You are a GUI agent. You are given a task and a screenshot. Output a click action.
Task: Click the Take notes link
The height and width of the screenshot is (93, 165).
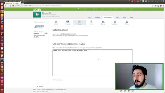point(40,86)
